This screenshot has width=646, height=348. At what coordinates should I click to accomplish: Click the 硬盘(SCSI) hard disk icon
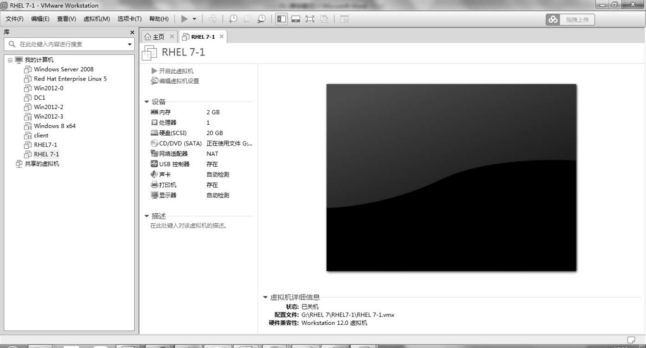tap(154, 133)
